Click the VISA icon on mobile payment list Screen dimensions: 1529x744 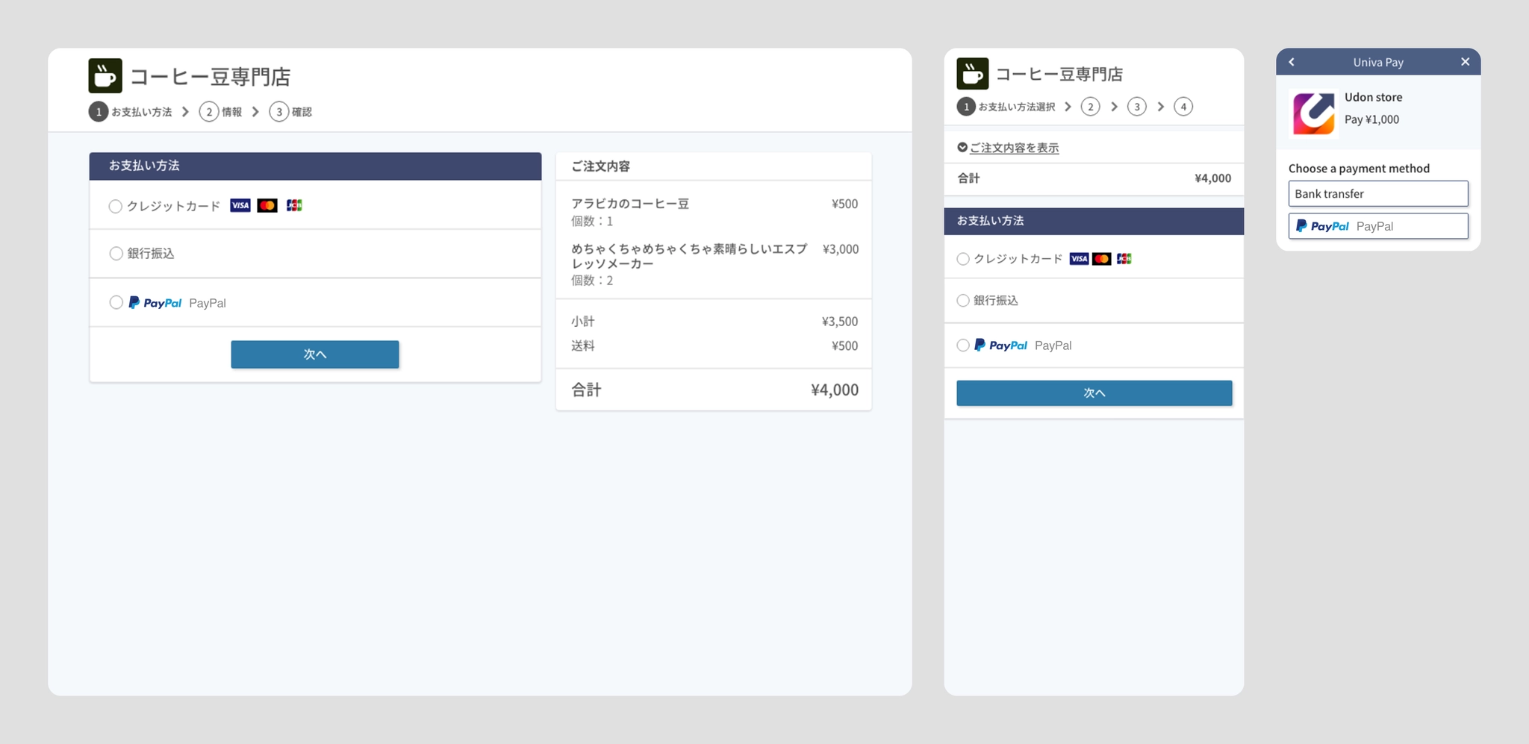(x=1079, y=258)
